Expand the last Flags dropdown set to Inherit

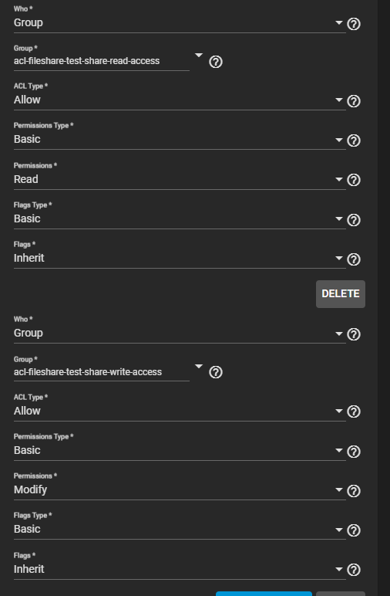click(x=180, y=569)
